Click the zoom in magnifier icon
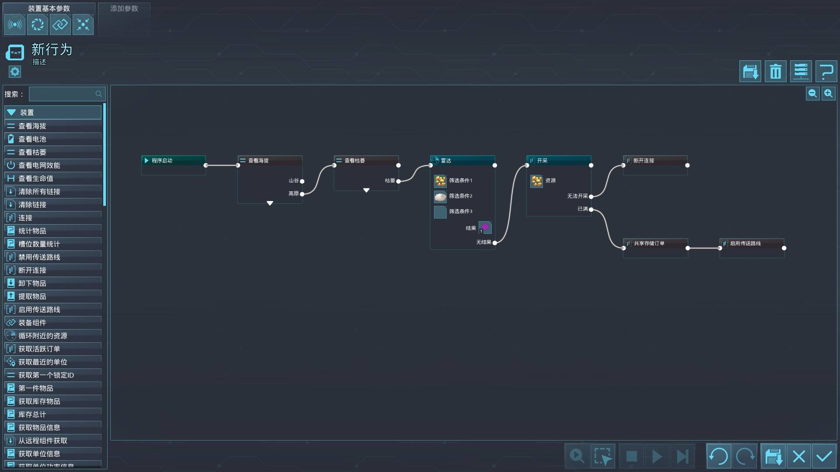The width and height of the screenshot is (840, 472). coord(828,93)
